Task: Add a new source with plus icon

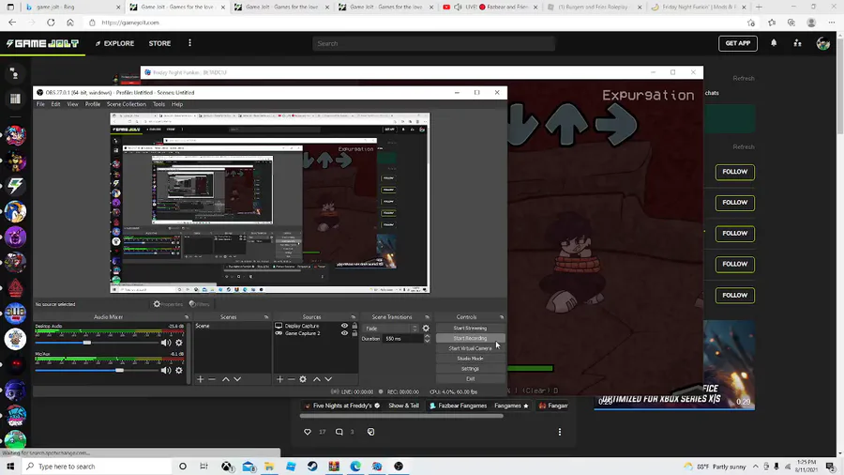Action: click(x=279, y=379)
